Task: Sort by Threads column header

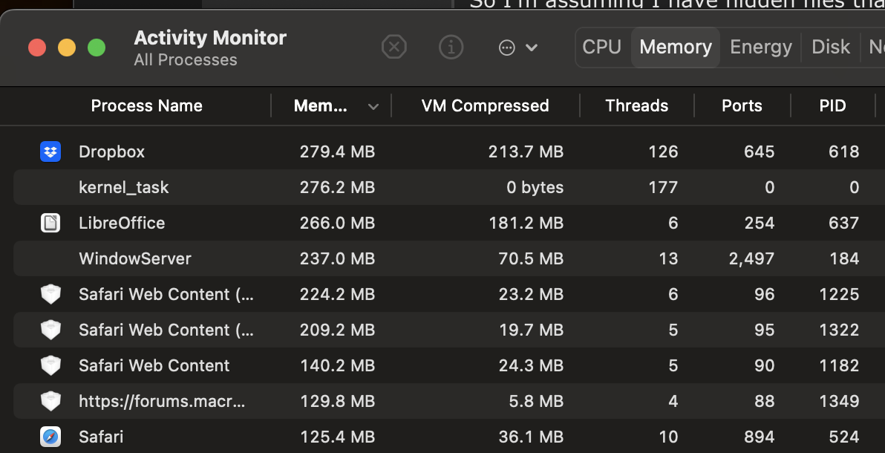Action: [x=636, y=105]
